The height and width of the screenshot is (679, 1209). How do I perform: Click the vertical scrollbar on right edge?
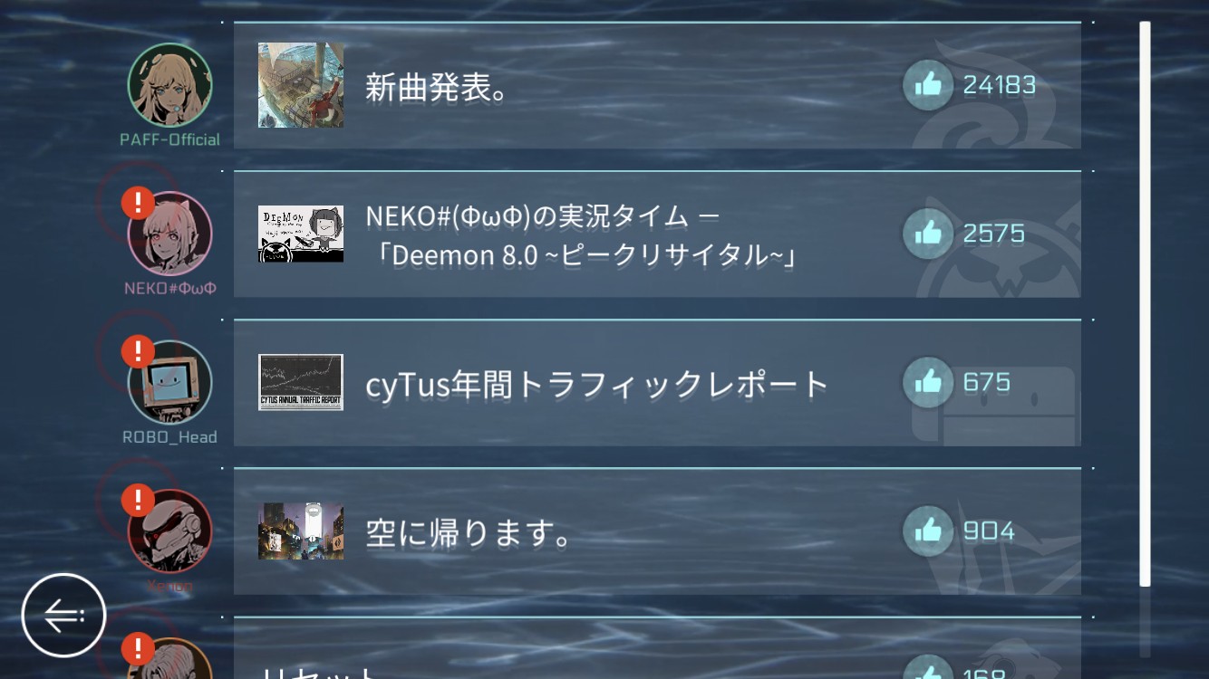(1145, 303)
